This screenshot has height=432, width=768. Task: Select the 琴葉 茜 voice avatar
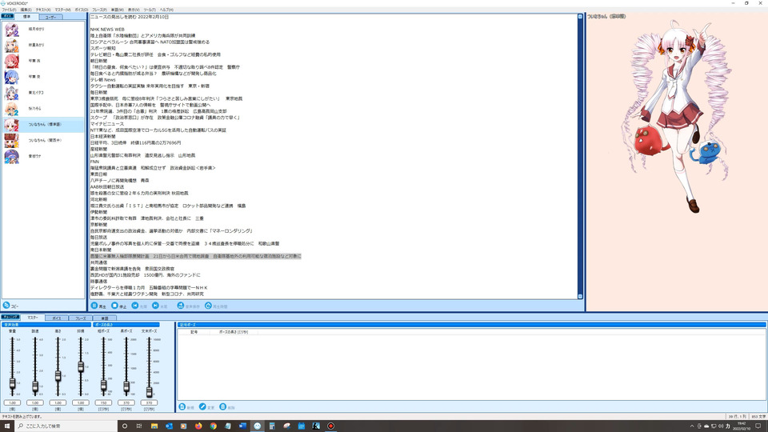(12, 62)
